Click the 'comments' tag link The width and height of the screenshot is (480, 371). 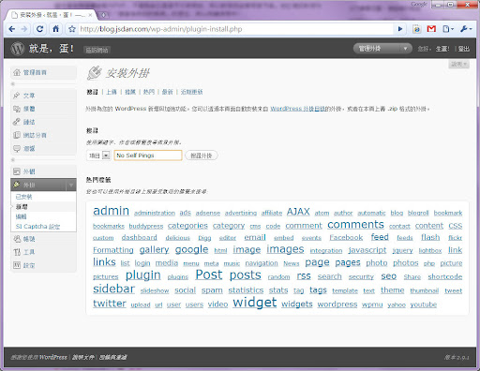[x=355, y=225]
